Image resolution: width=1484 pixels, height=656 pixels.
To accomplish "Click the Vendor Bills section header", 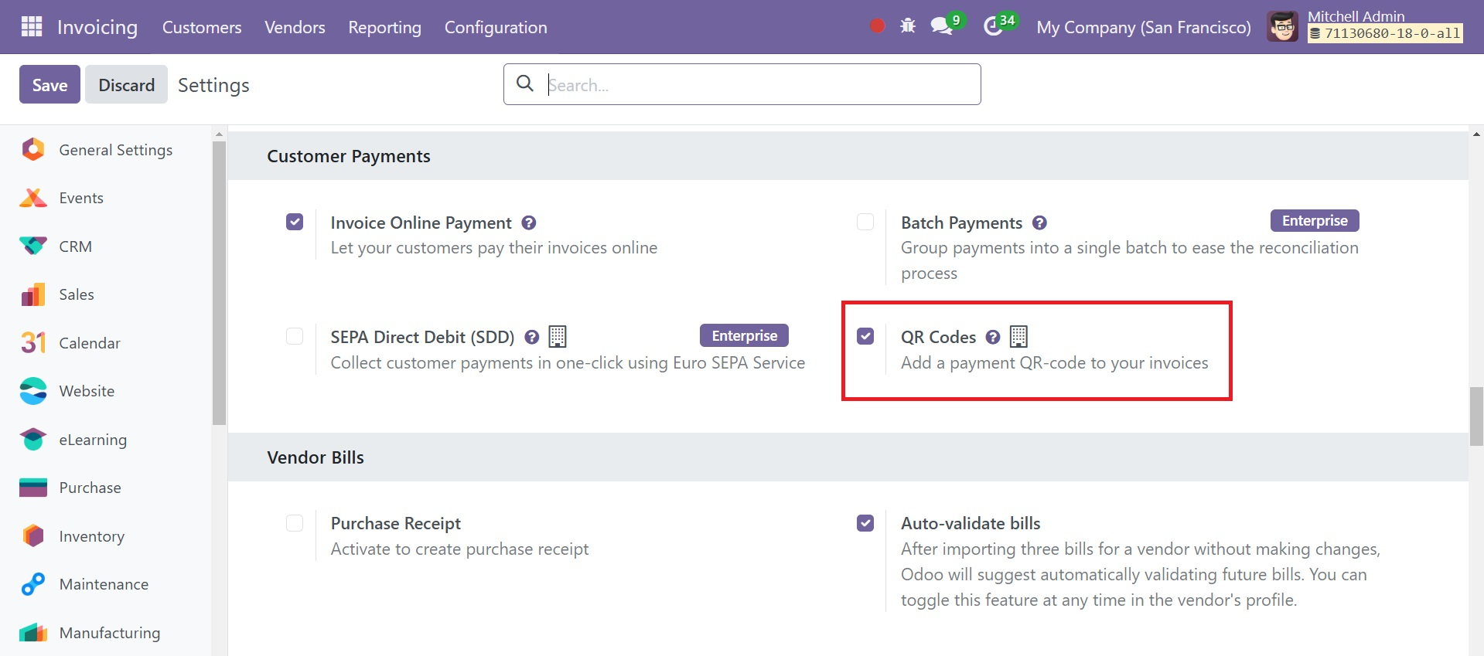I will pos(316,457).
